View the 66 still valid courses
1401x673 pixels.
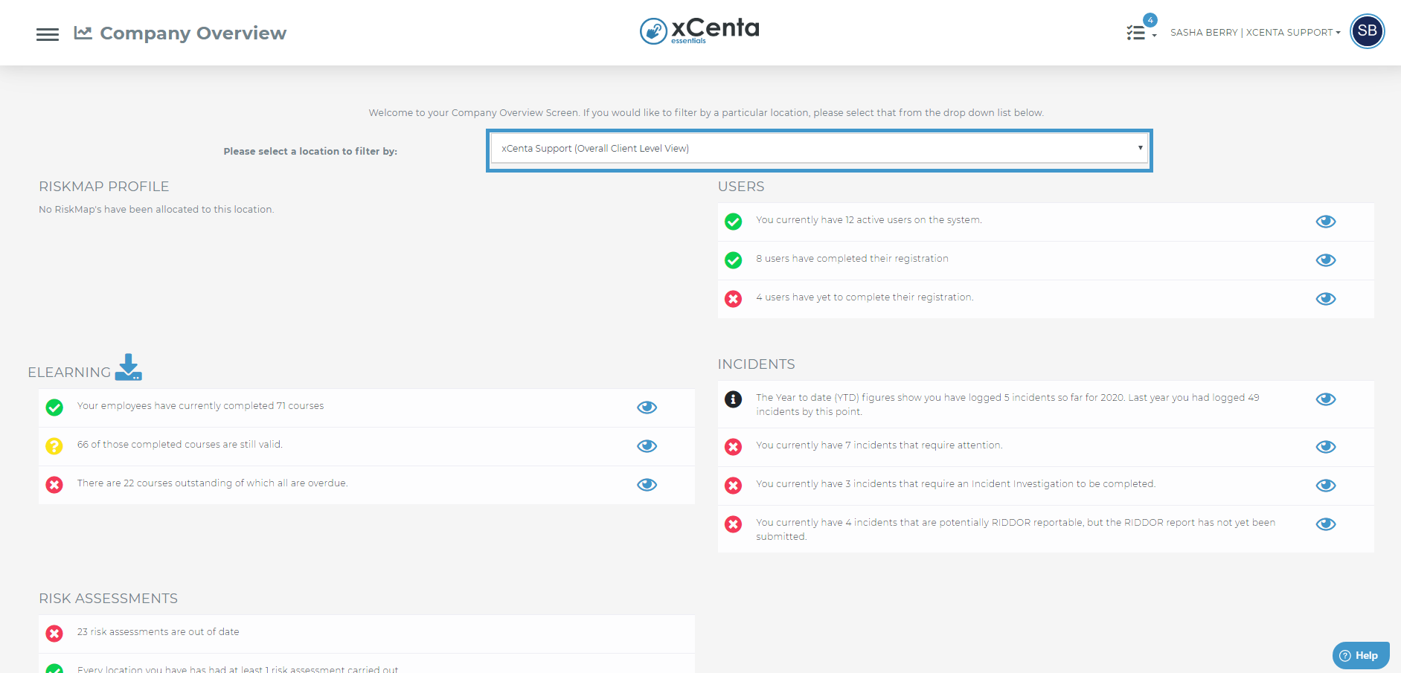pos(647,446)
